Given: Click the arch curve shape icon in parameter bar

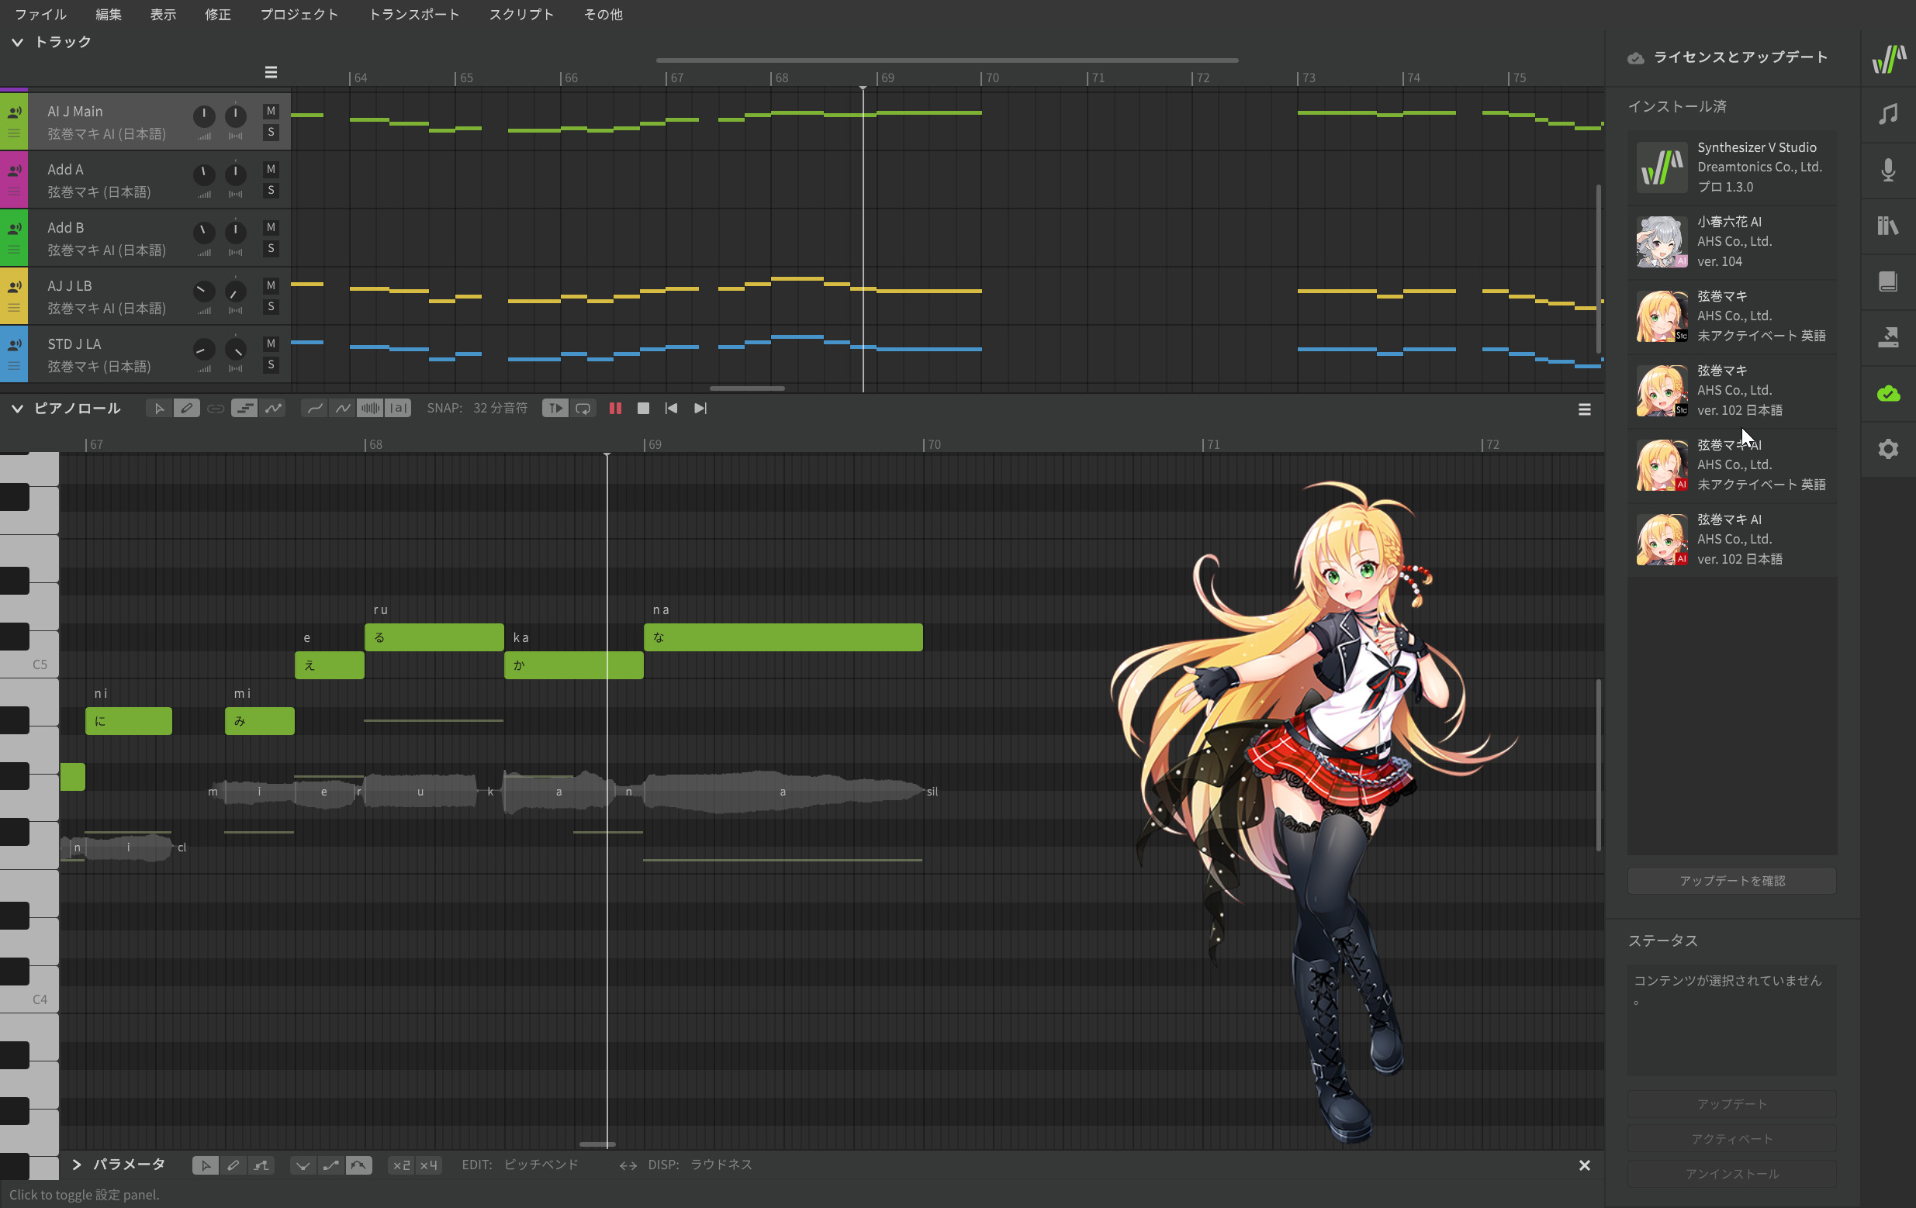Looking at the screenshot, I should [x=359, y=1165].
